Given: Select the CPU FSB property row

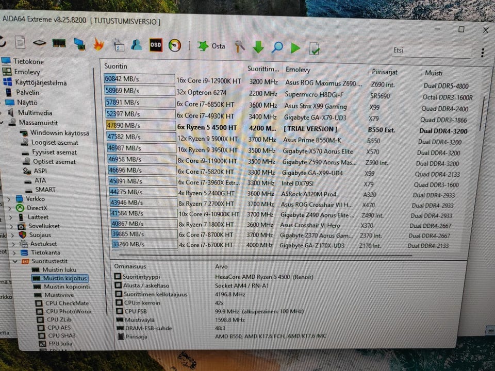Looking at the screenshot, I should pyautogui.click(x=210, y=311).
